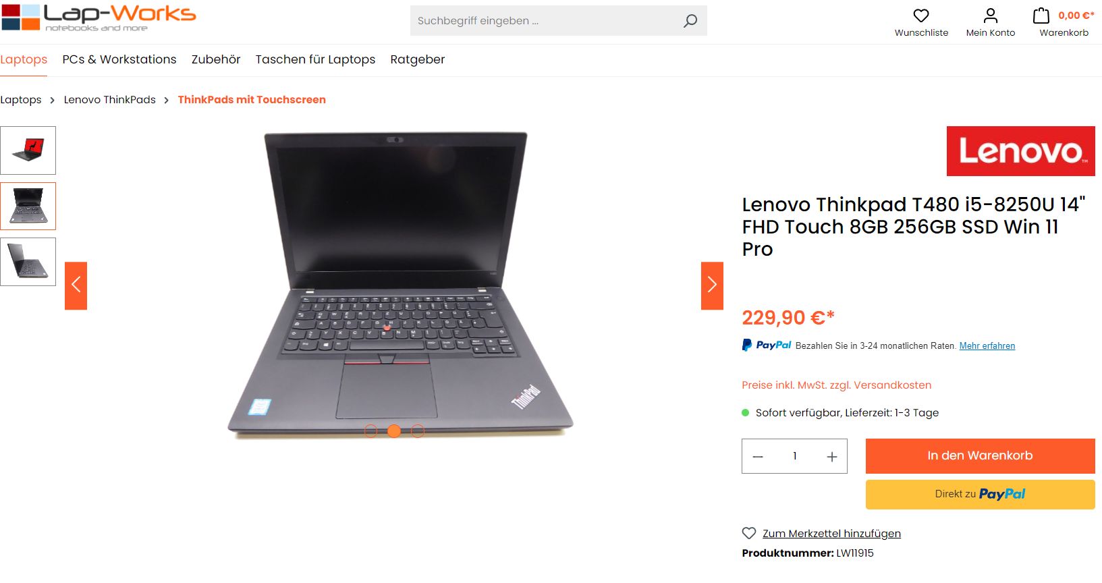
Task: Open the Wunschliste heart icon
Action: tap(921, 16)
